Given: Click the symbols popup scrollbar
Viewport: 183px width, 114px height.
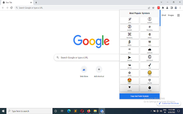Looking at the screenshot, I should coord(160,18).
